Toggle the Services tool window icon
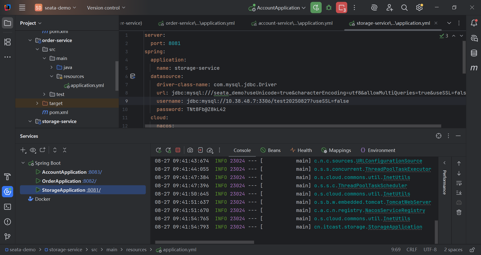Image resolution: width=481 pixels, height=255 pixels. point(8,192)
